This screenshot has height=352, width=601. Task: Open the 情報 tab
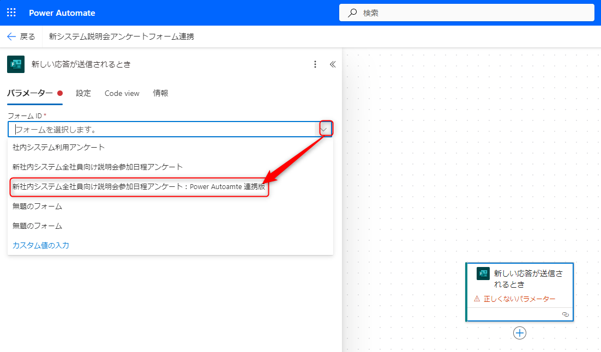pos(160,93)
